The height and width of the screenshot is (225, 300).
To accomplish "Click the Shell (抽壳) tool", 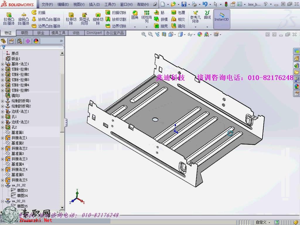I will tap(161, 26).
